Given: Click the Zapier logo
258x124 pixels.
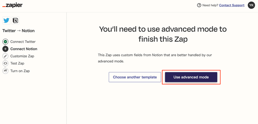Looking at the screenshot, I should pyautogui.click(x=12, y=5).
